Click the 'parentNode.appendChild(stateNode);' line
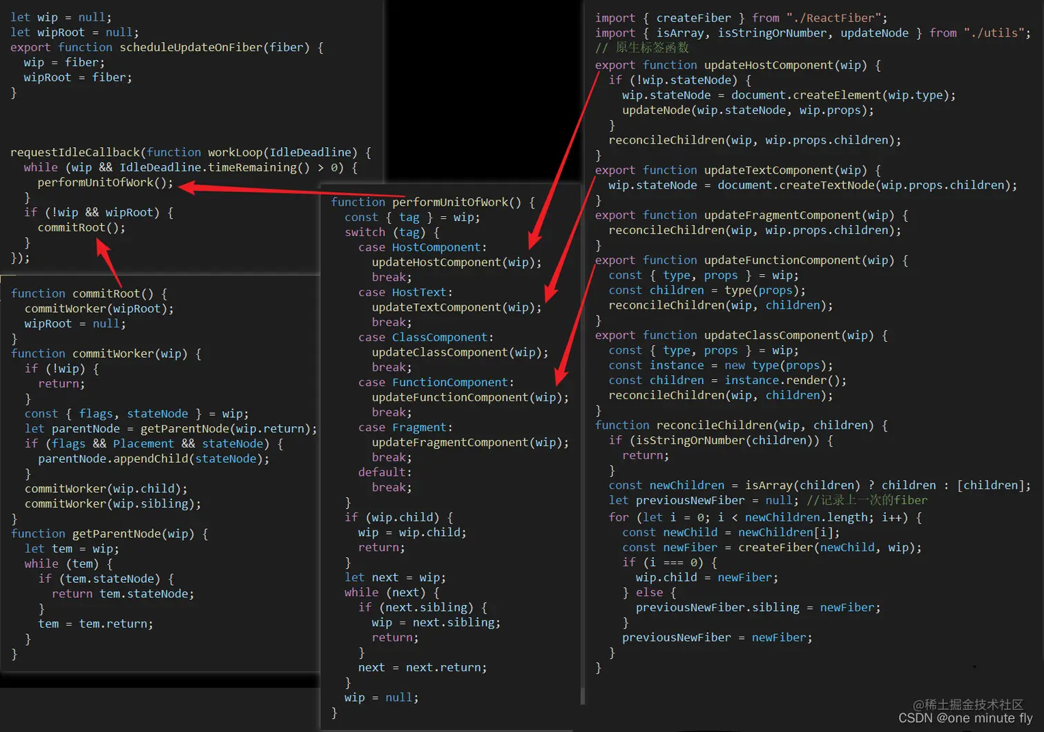The image size is (1044, 732). coord(154,459)
